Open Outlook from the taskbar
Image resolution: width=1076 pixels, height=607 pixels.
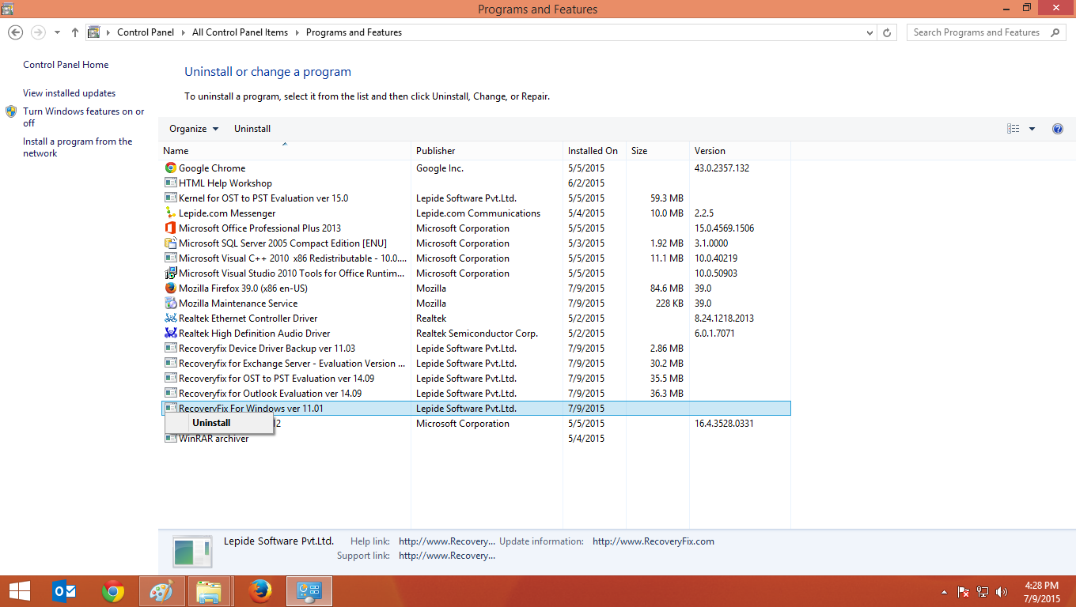tap(63, 591)
